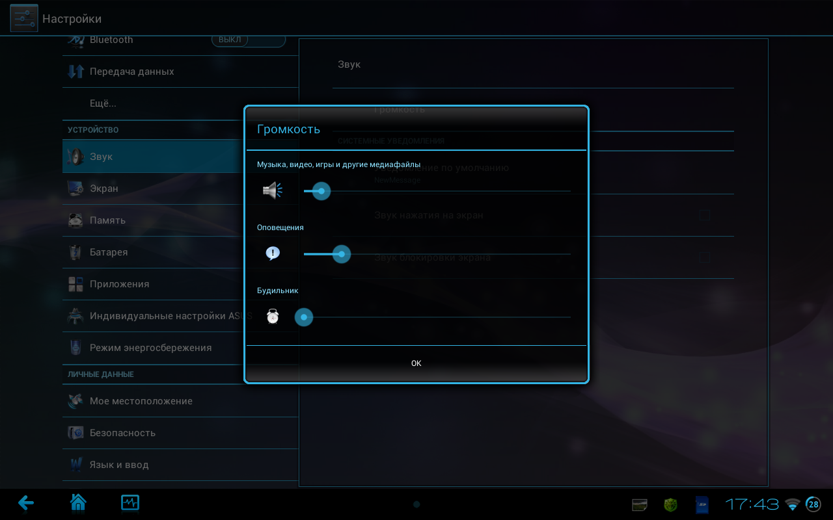833x520 pixels.
Task: Open recent apps from navigation bar
Action: [130, 502]
